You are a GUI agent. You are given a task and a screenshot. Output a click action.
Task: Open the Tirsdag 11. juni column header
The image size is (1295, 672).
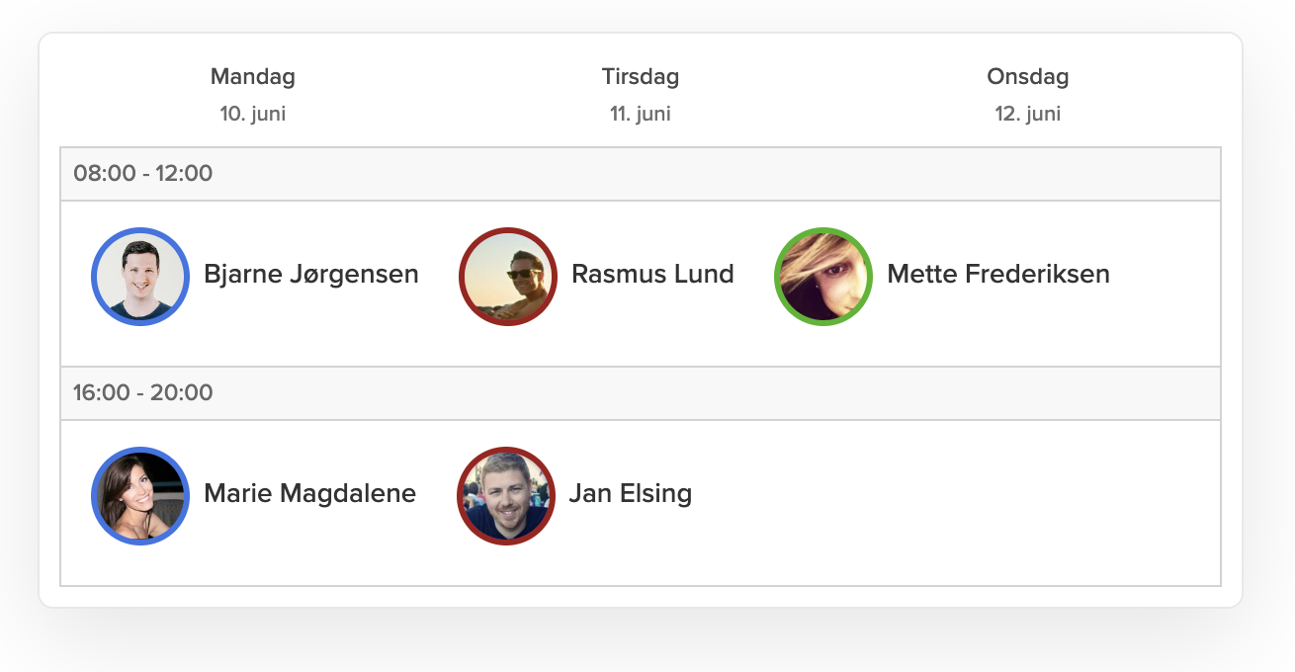[x=640, y=94]
